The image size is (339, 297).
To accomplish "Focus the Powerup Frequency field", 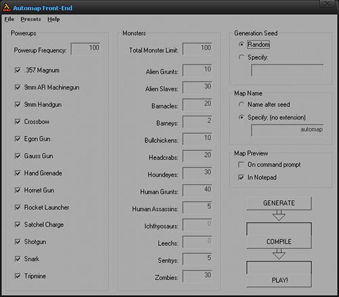I will point(85,49).
